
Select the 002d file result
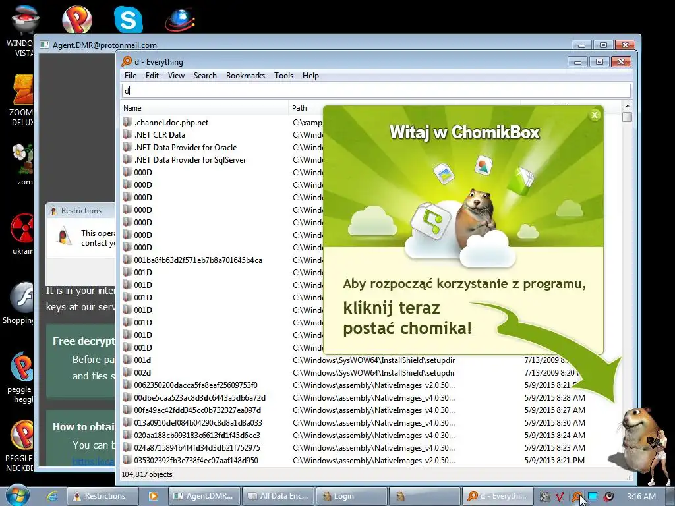coord(142,373)
